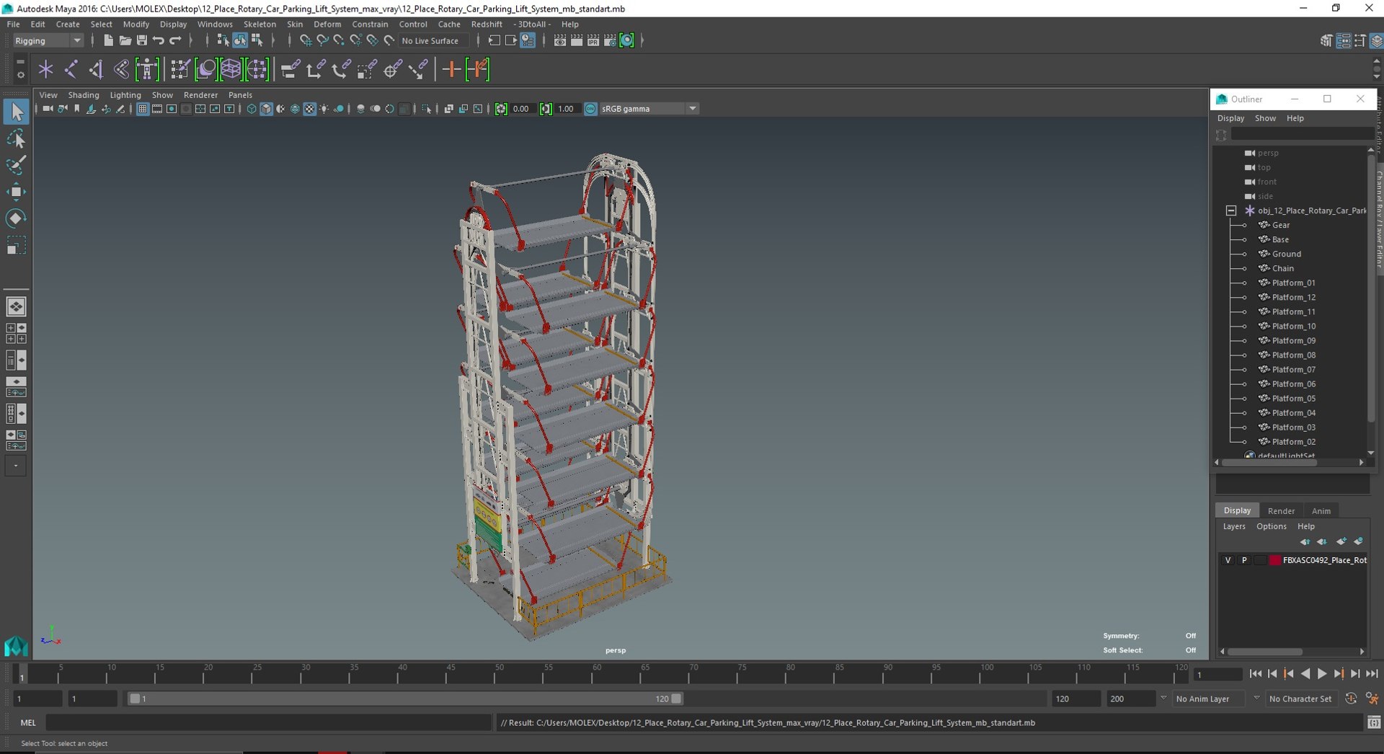Image resolution: width=1384 pixels, height=754 pixels.
Task: Collapse obj_12_Place_Rotary_Car_Park group in Outliner
Action: click(x=1231, y=210)
